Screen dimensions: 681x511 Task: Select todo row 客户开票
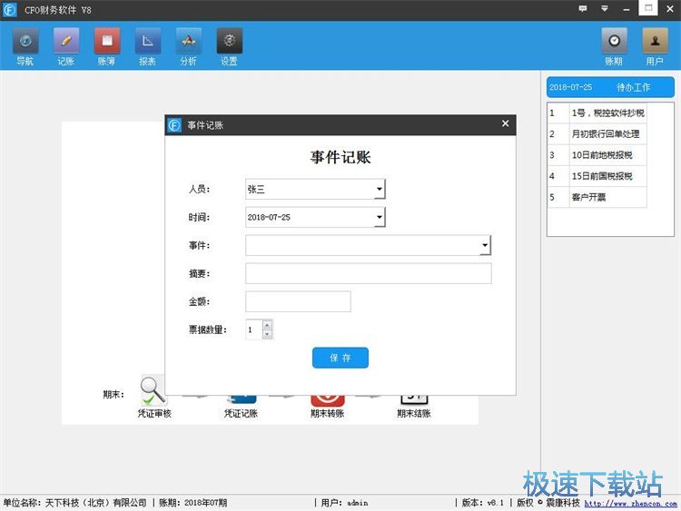(x=597, y=197)
